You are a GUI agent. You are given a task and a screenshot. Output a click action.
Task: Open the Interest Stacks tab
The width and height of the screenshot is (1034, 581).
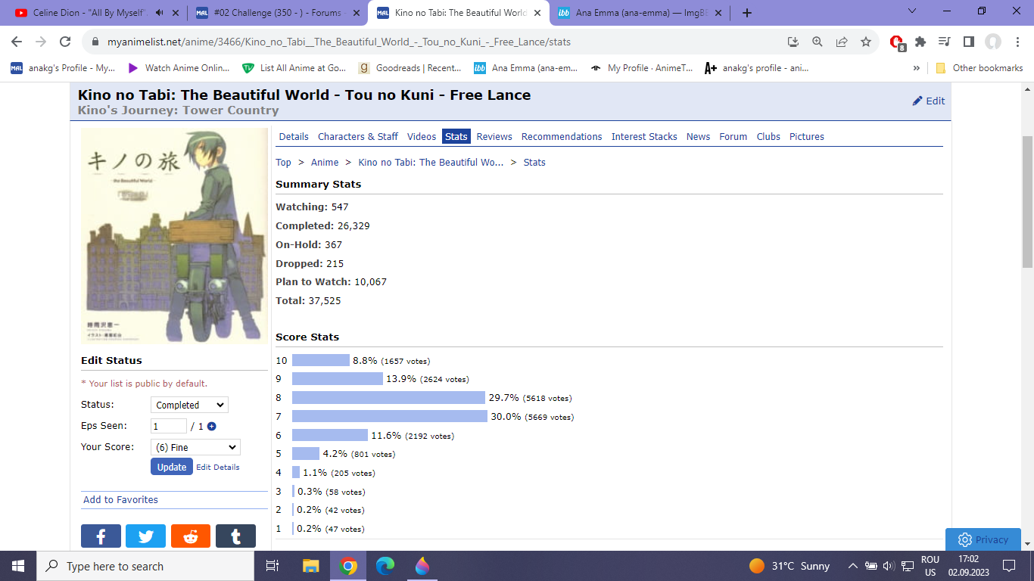[644, 137]
